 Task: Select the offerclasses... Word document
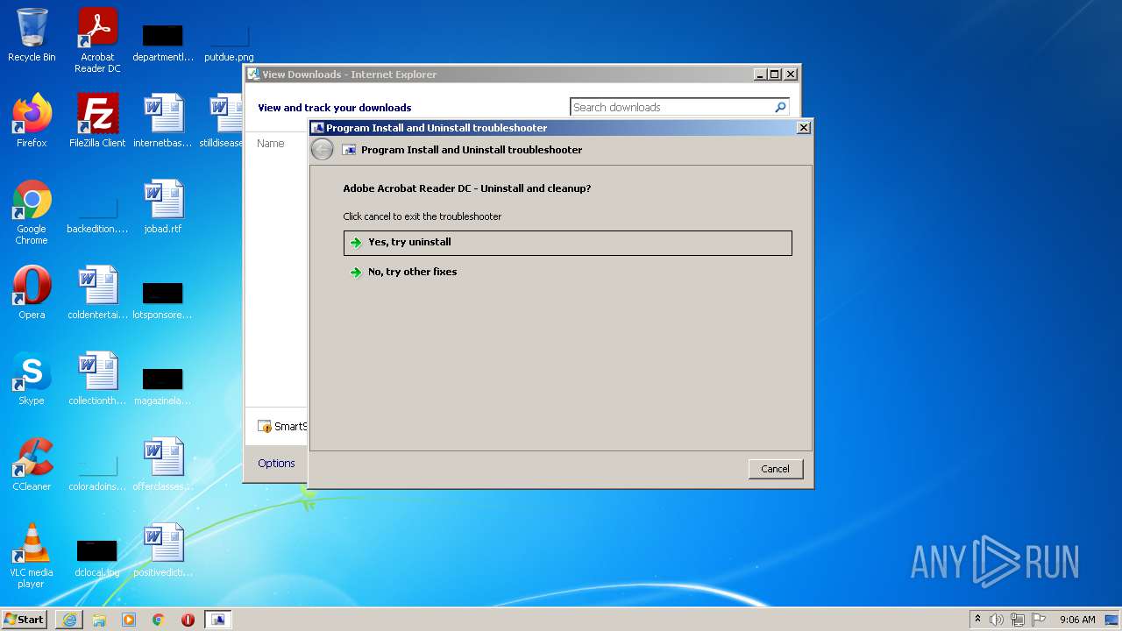click(163, 464)
